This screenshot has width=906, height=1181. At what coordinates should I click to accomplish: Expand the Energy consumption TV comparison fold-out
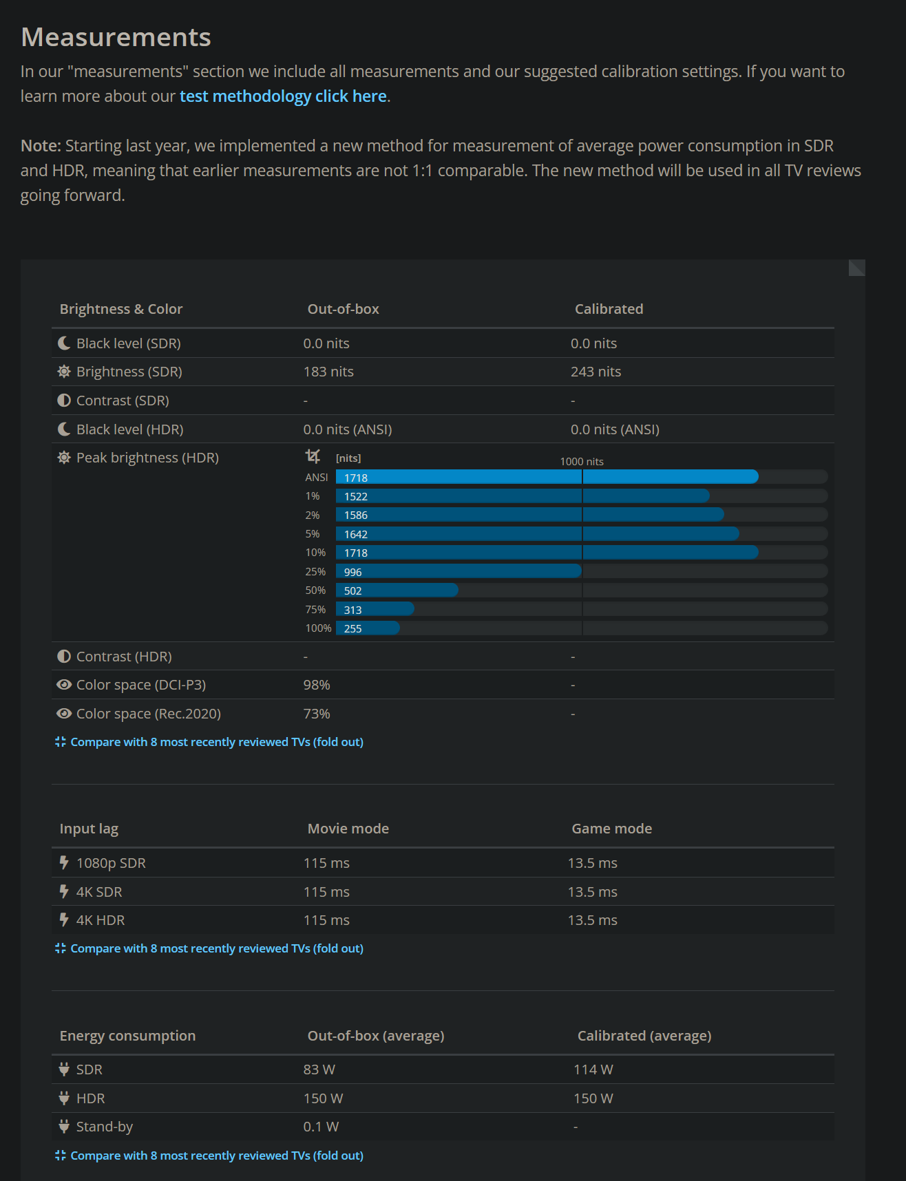point(216,1156)
